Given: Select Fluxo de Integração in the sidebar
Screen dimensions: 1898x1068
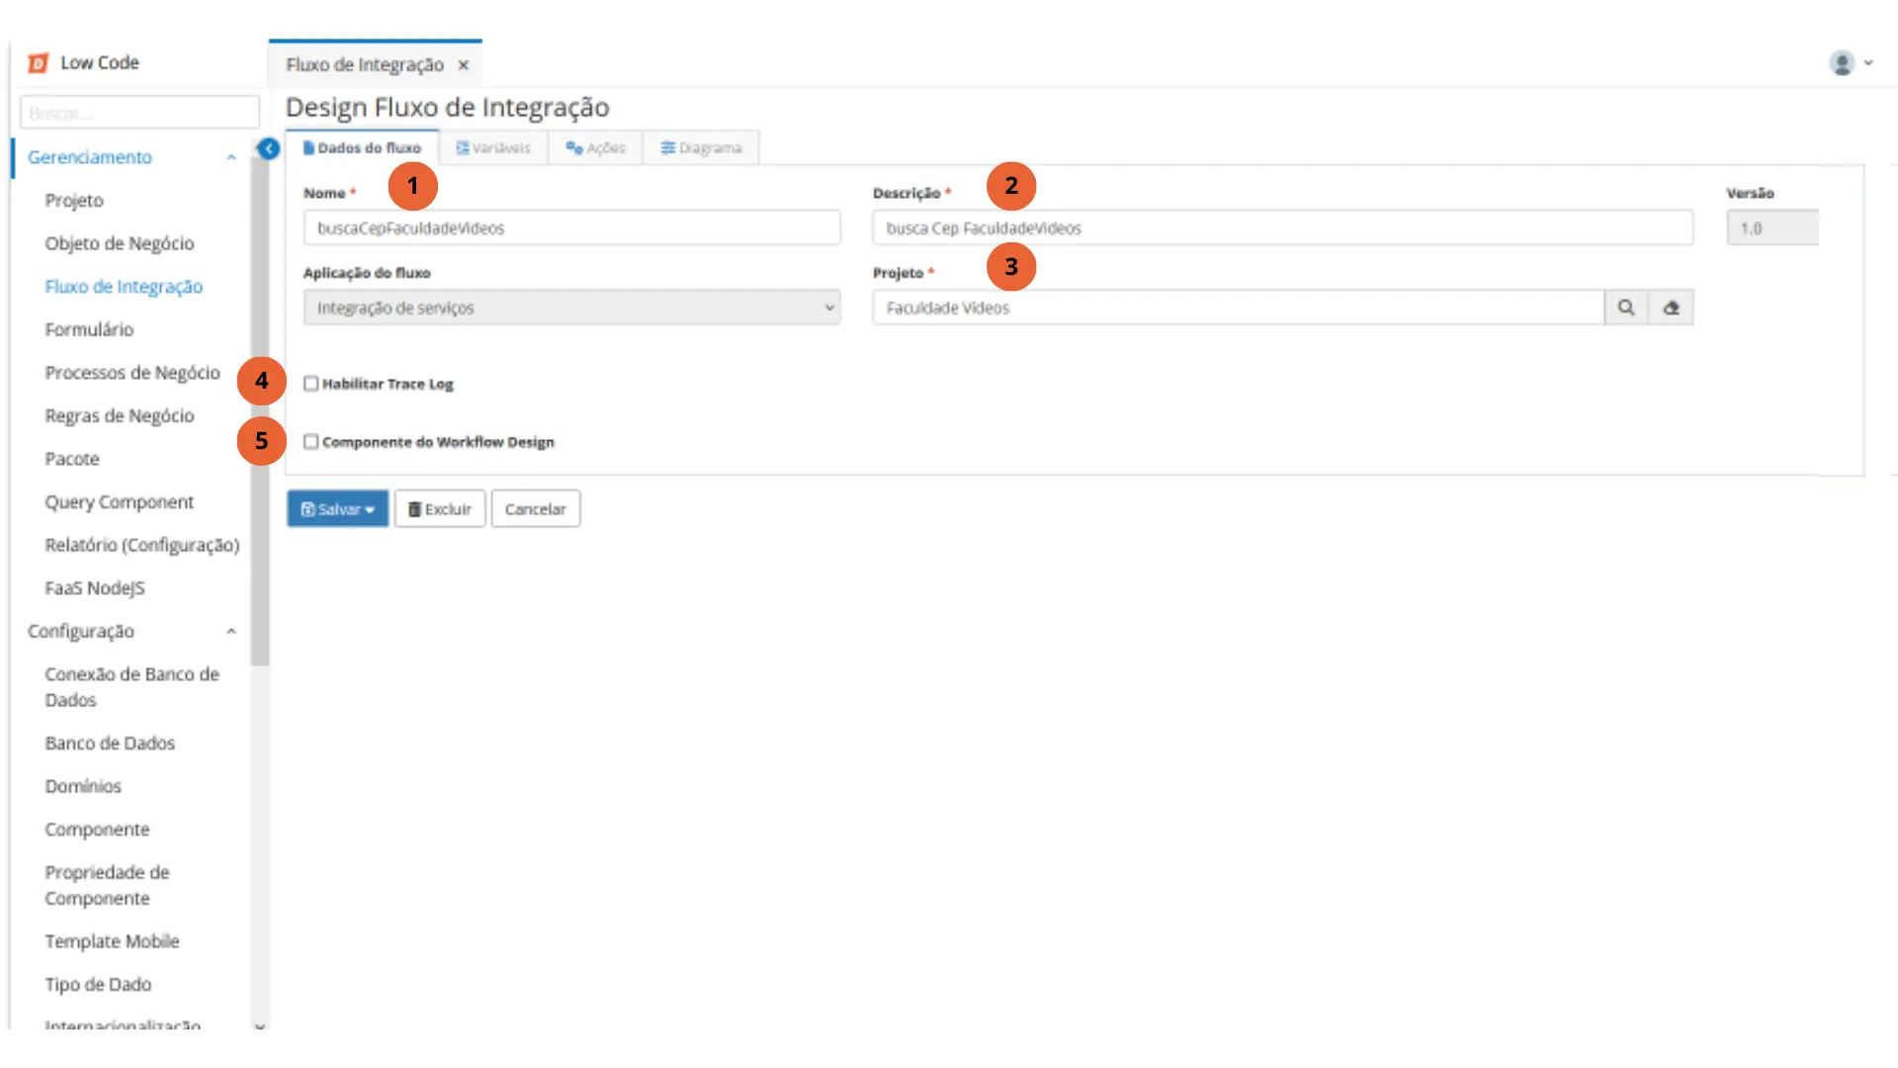Looking at the screenshot, I should pos(124,287).
